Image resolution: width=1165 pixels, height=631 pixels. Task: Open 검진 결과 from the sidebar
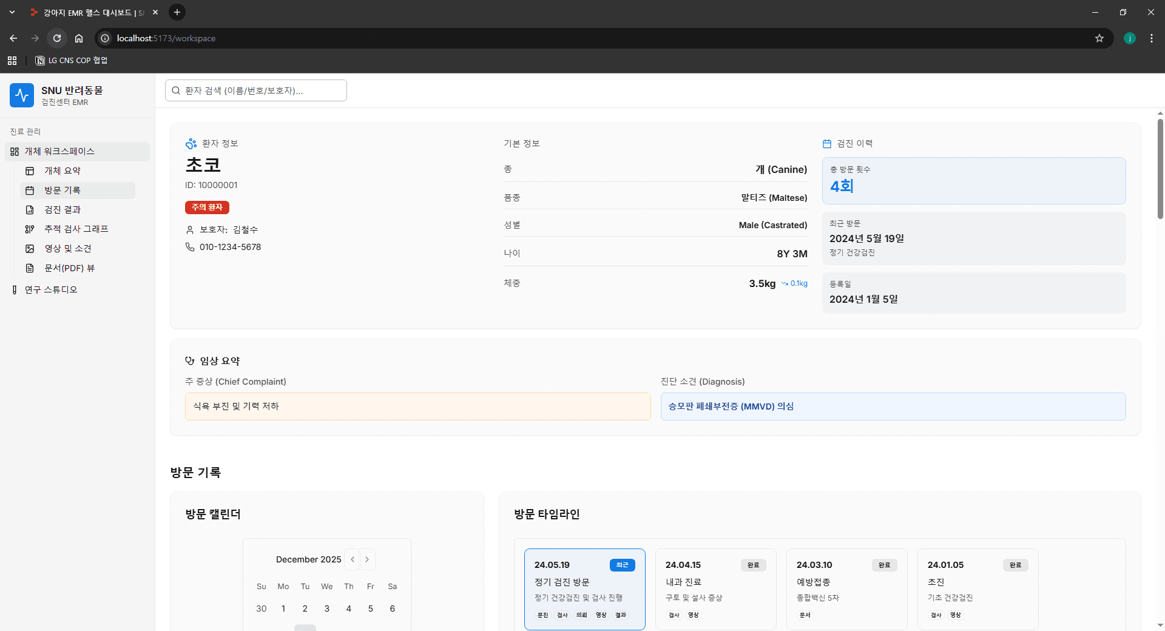[62, 210]
